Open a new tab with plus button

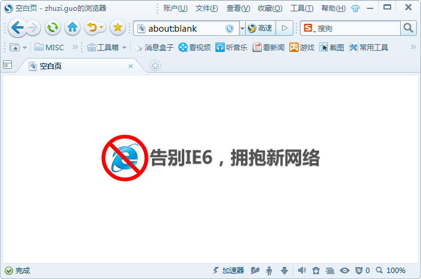pyautogui.click(x=155, y=66)
